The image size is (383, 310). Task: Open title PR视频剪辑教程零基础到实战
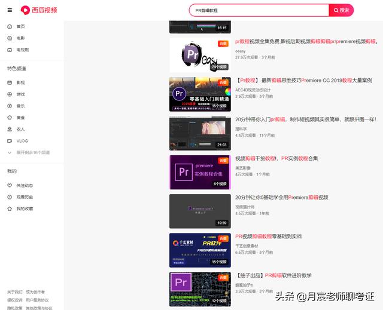(269, 237)
